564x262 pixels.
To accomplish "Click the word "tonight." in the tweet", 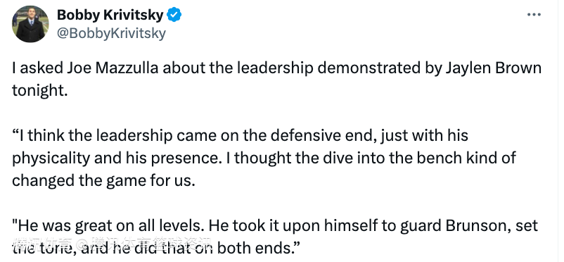I will coord(40,91).
